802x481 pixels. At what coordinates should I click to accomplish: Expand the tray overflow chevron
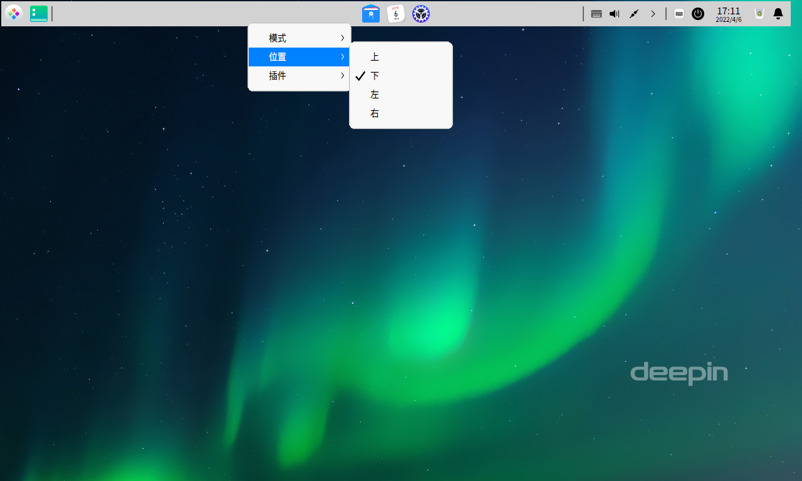tap(653, 13)
